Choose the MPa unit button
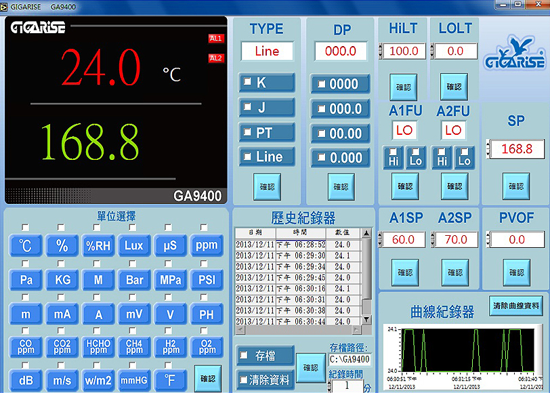The height and width of the screenshot is (393, 550). click(x=170, y=280)
